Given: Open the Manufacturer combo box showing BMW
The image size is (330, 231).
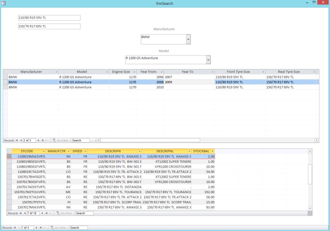Looking at the screenshot, I should coord(188,40).
